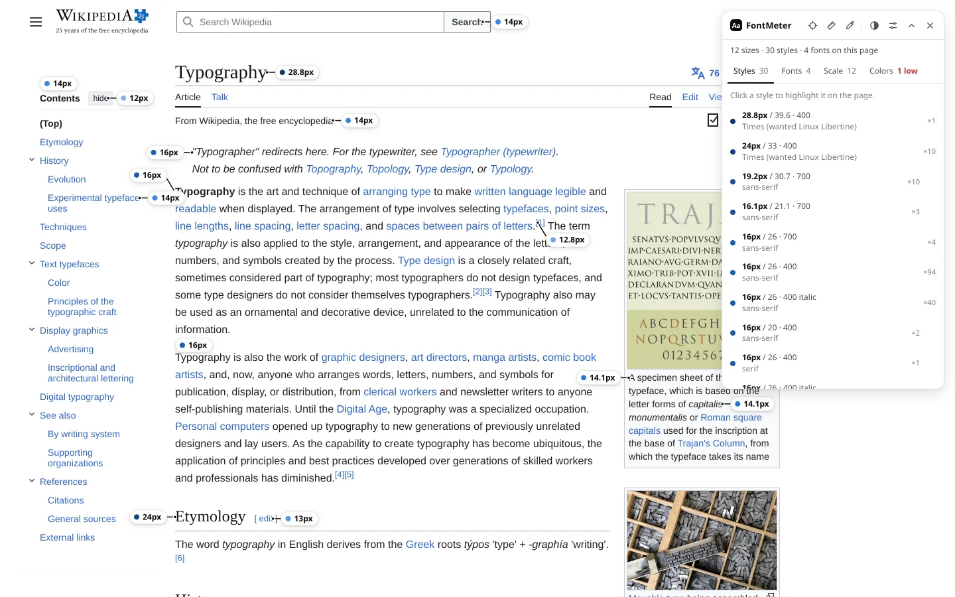Switch to the FontMeter Scale tab
This screenshot has width=955, height=597.
tap(840, 71)
